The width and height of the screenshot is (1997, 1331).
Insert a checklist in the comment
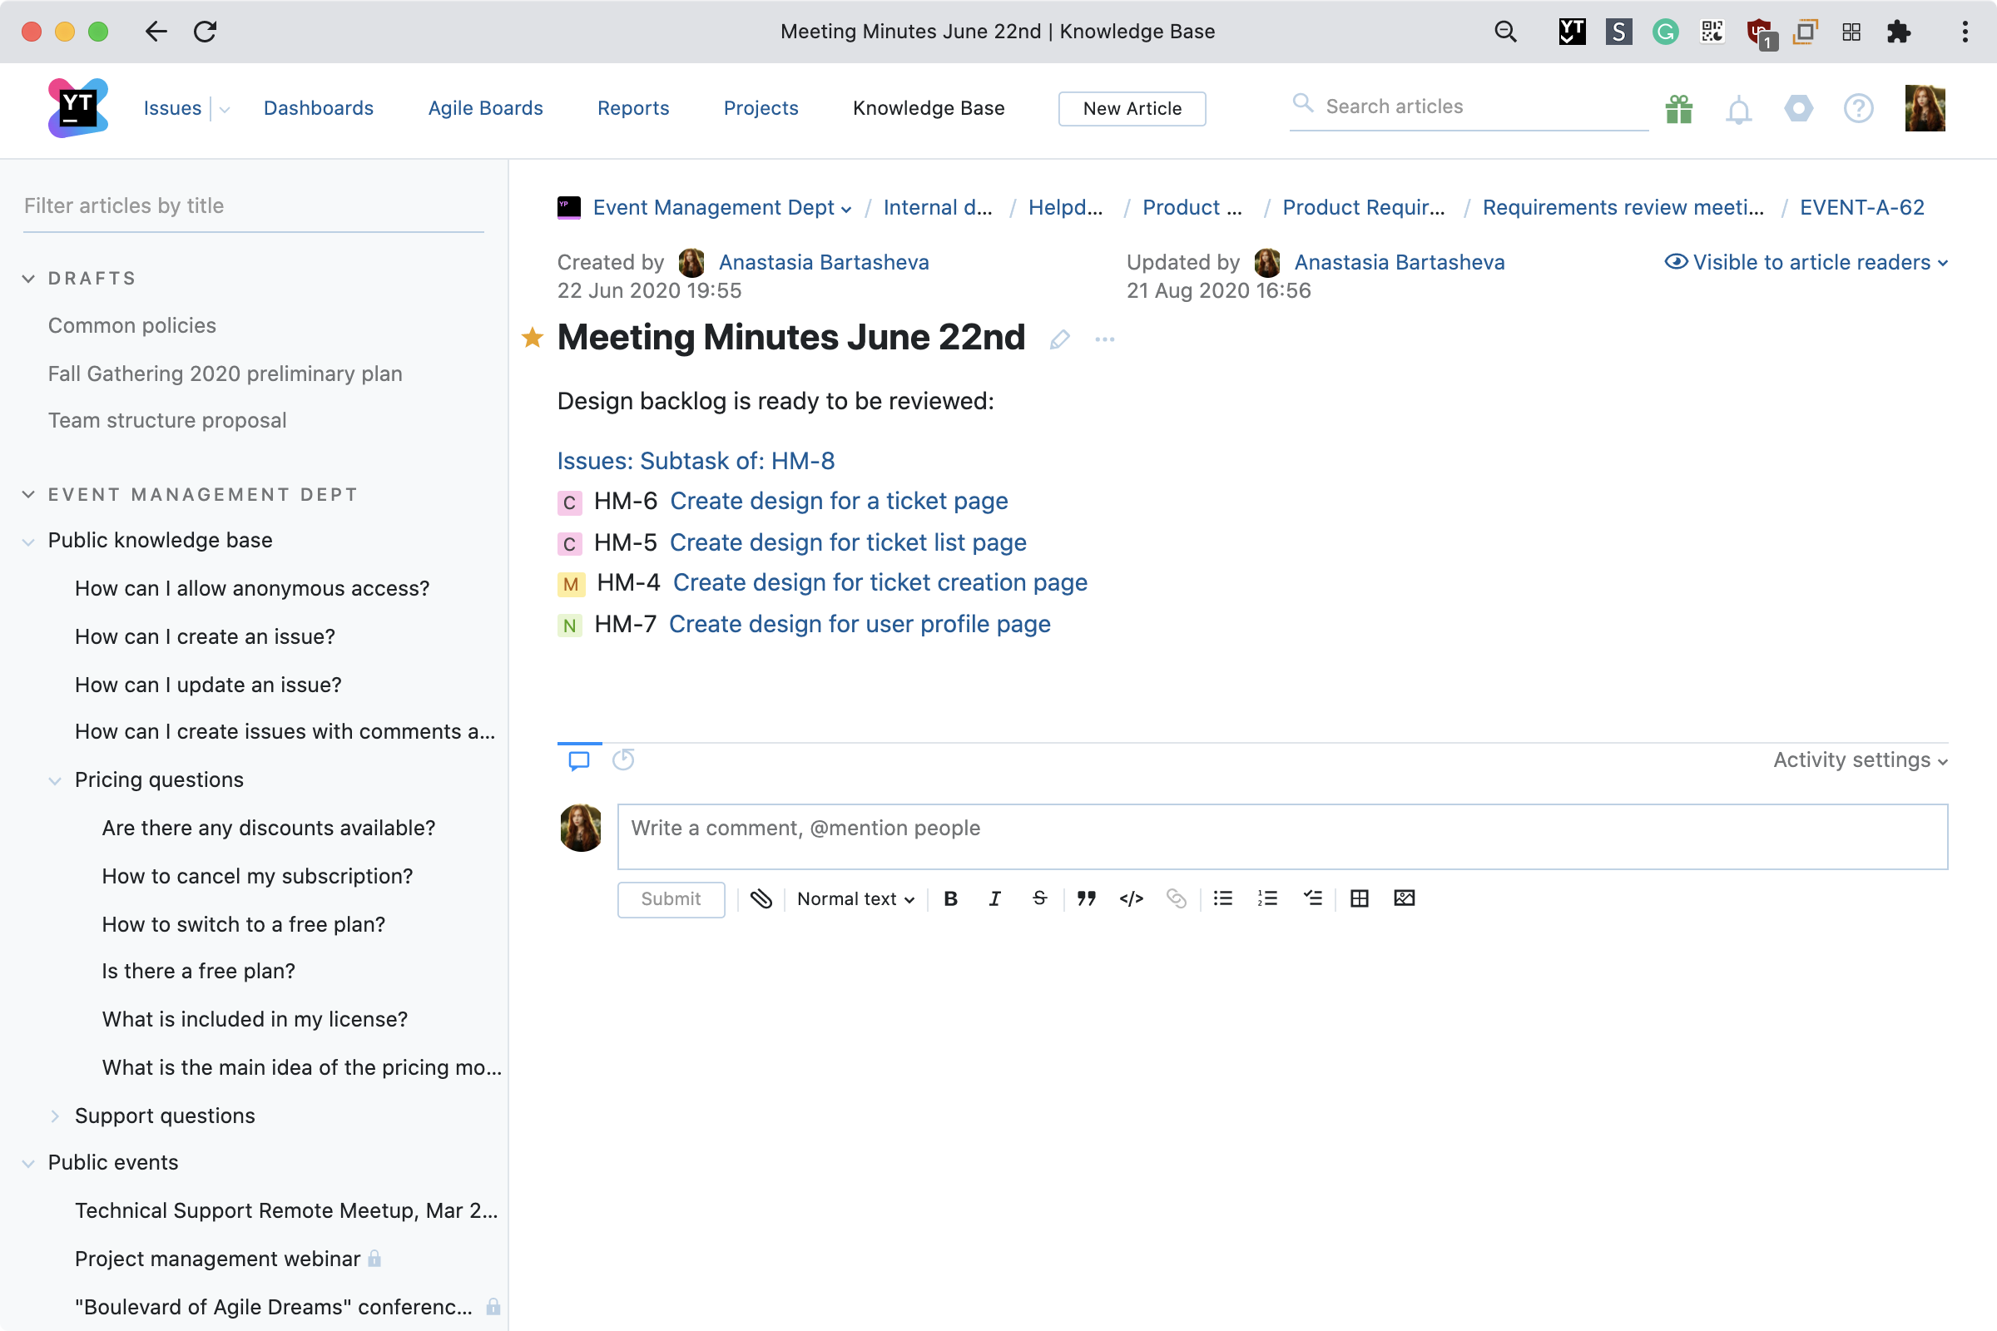[x=1313, y=898]
